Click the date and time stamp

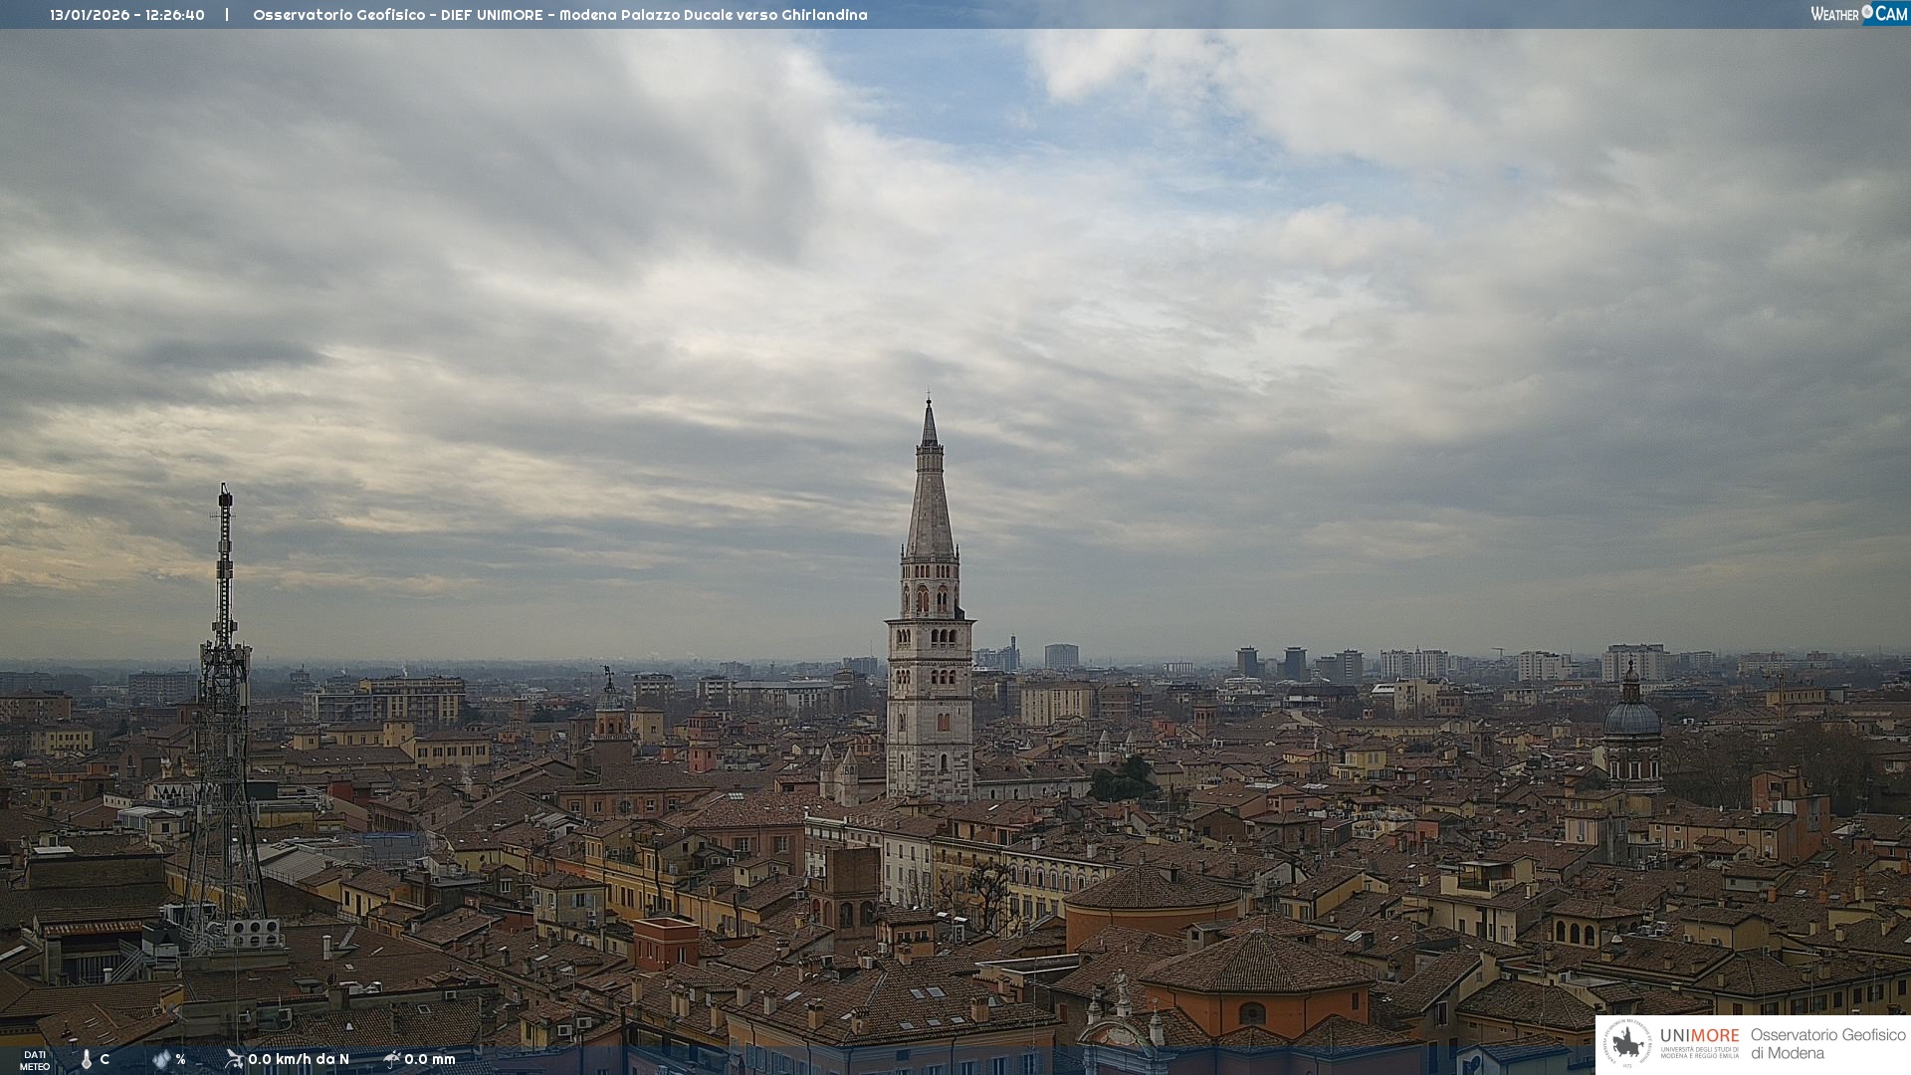pos(127,15)
